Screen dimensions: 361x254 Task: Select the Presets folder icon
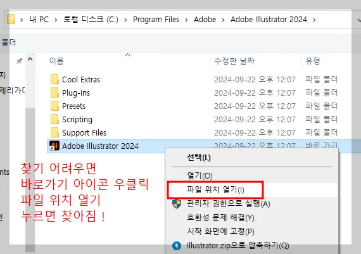[x=54, y=106]
